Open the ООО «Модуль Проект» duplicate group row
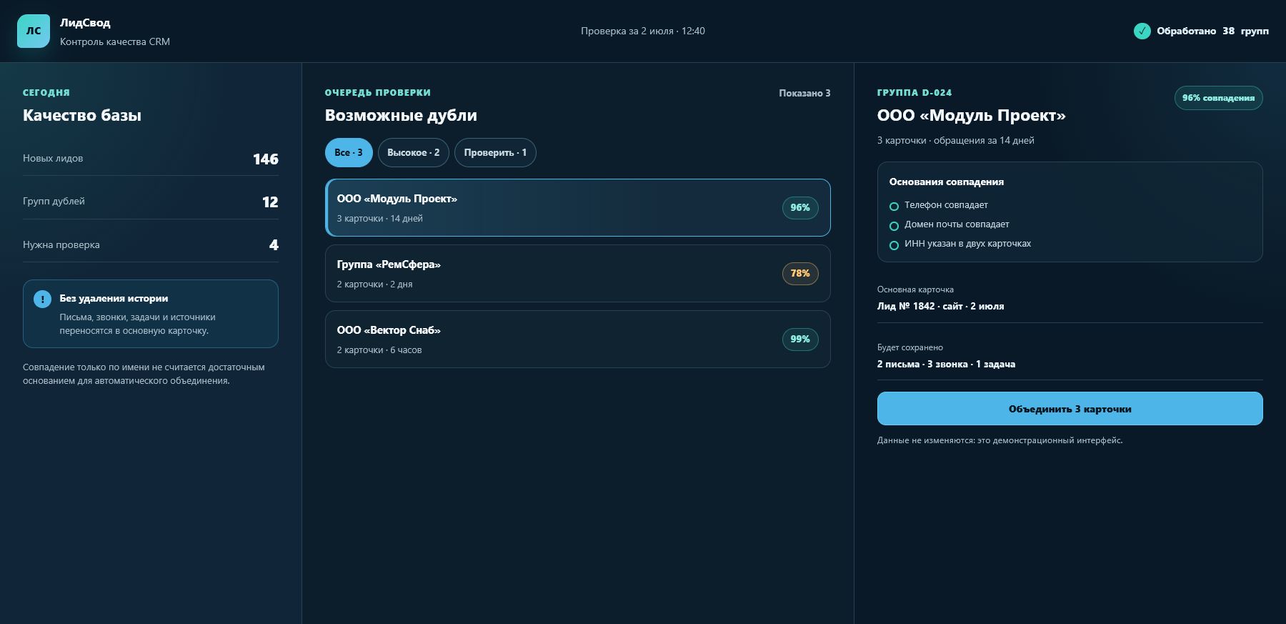Screen dimensions: 1286x624 (x=578, y=207)
